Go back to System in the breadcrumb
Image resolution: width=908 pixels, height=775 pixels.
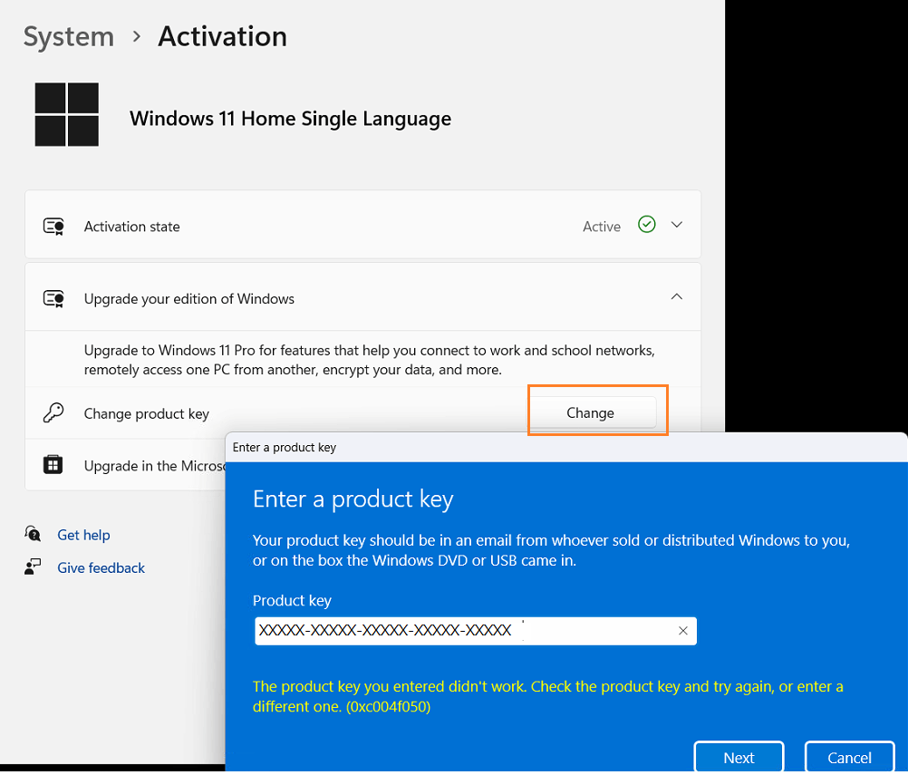69,37
